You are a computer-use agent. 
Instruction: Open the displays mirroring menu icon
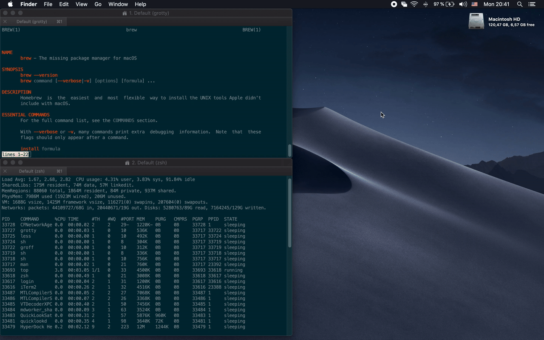pos(404,4)
